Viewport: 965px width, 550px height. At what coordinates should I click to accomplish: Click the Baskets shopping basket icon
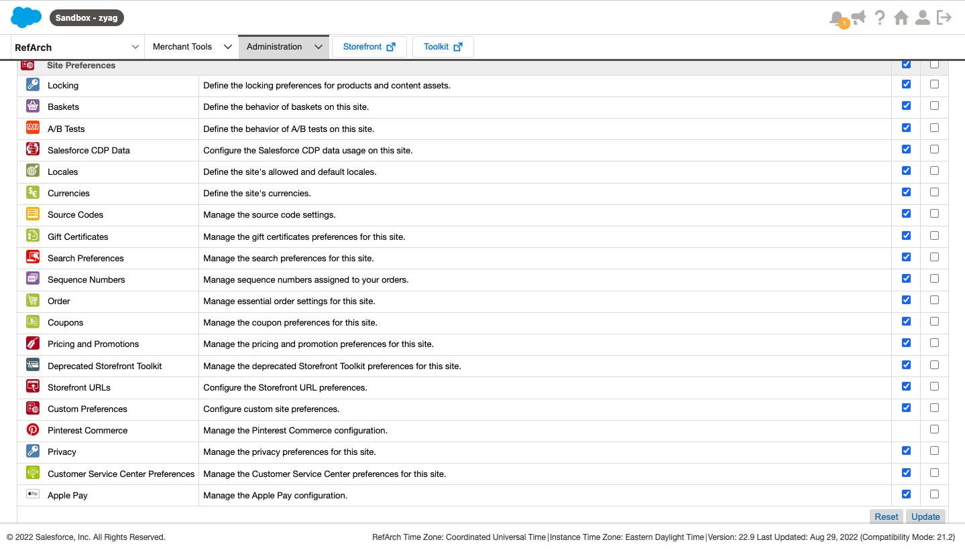pyautogui.click(x=32, y=106)
